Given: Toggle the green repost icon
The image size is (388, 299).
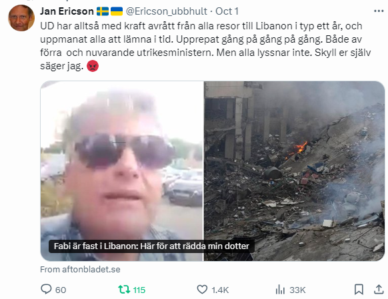Looking at the screenshot, I should click(124, 290).
